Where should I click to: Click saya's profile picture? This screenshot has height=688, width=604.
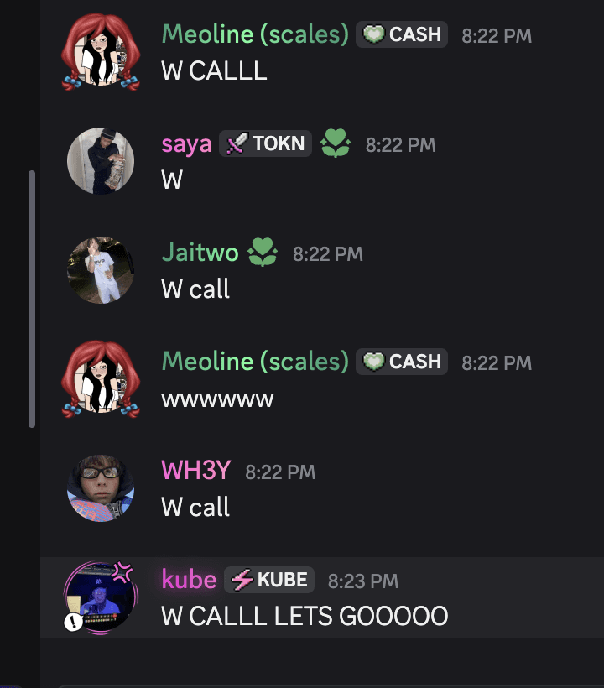[x=101, y=160]
